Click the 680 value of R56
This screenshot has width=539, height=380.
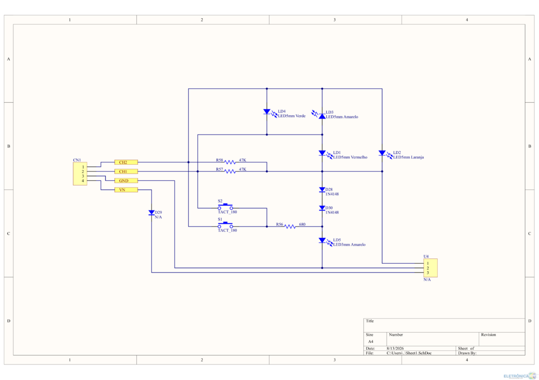pyautogui.click(x=302, y=224)
